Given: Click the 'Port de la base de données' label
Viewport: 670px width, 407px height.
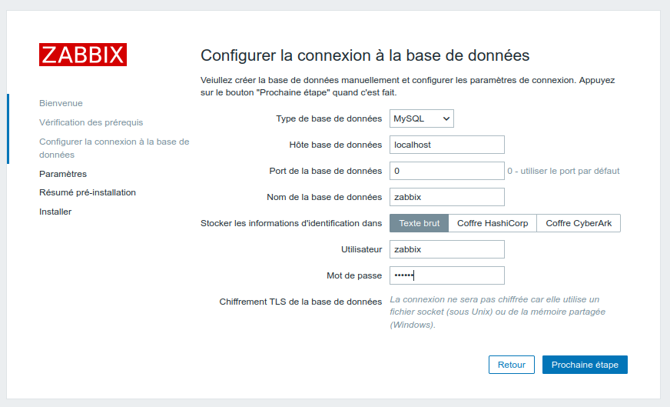Looking at the screenshot, I should tap(326, 171).
